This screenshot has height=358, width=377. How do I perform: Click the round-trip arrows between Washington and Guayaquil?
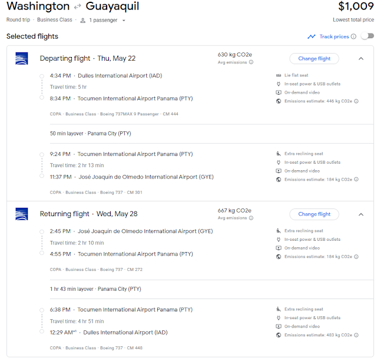tap(77, 6)
